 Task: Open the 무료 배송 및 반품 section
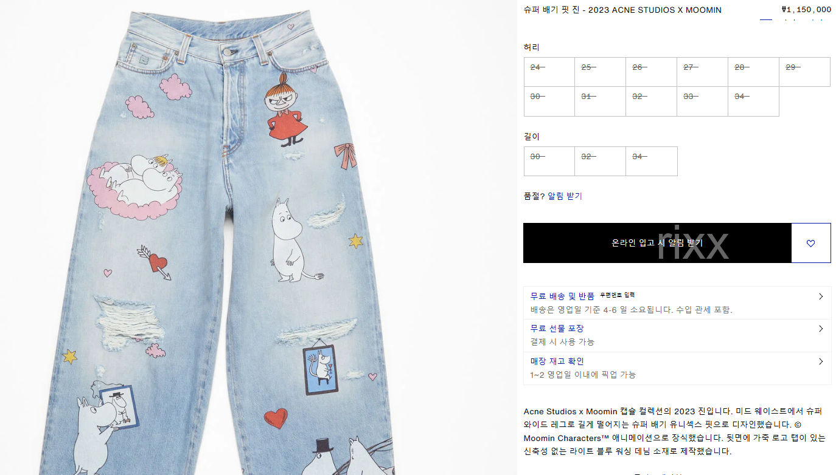pyautogui.click(x=677, y=302)
